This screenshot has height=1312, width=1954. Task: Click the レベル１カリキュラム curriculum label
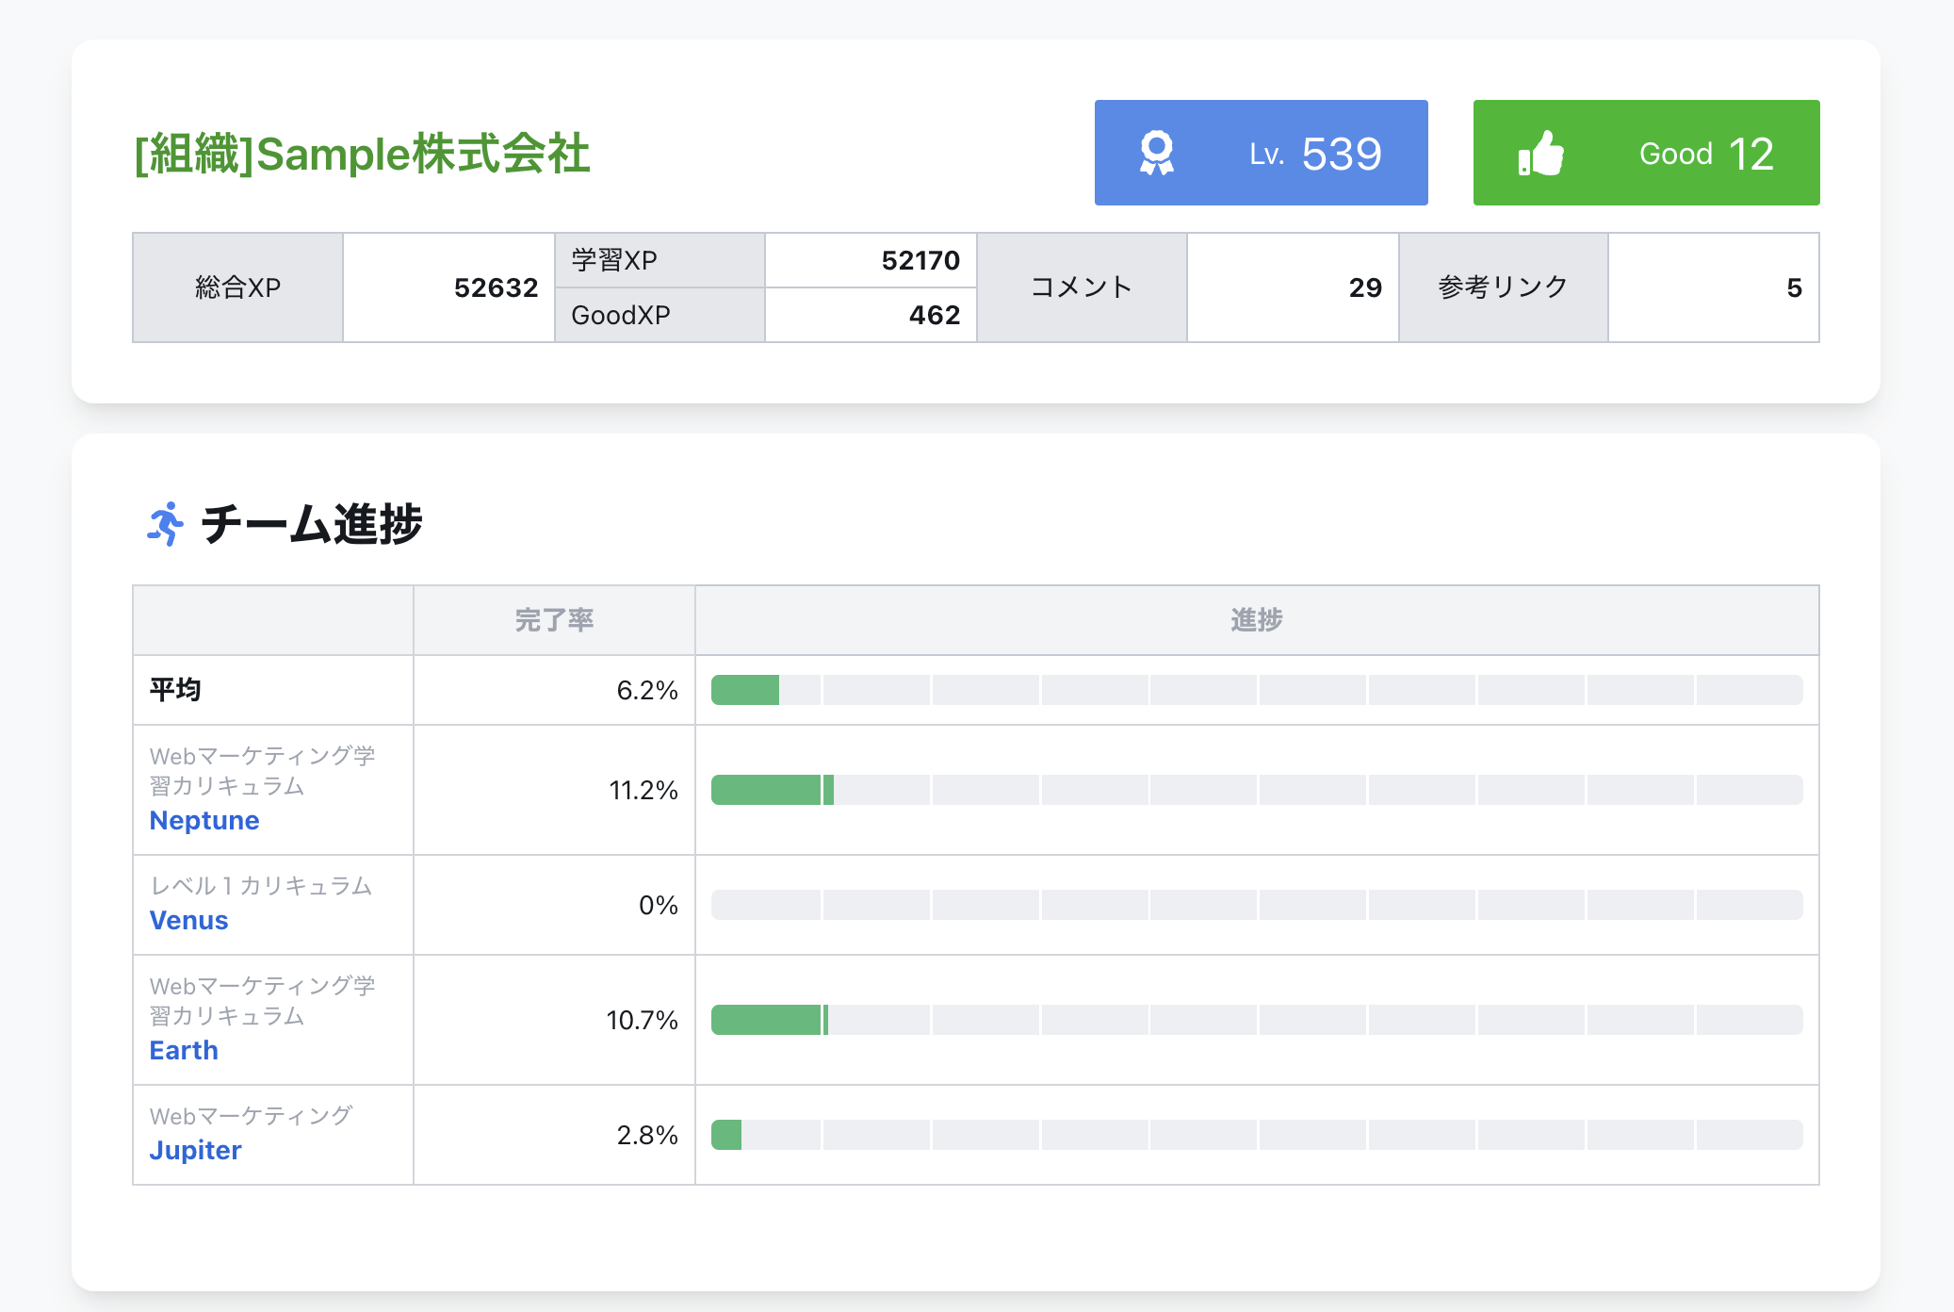(x=261, y=886)
